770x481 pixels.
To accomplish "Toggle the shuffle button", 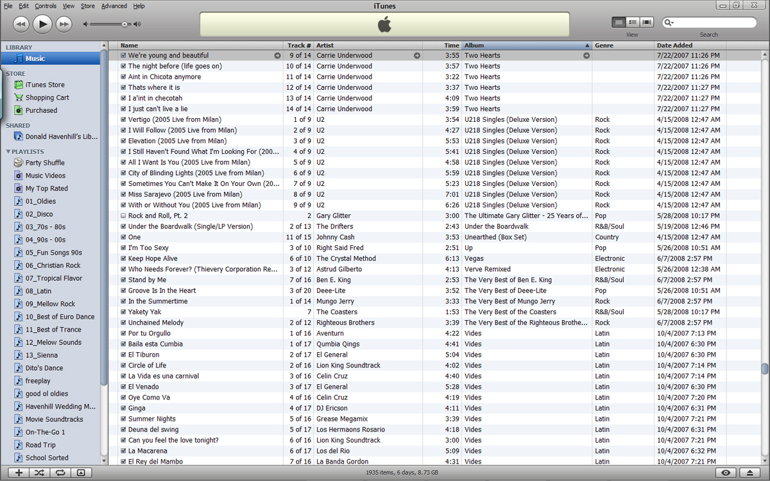I will [x=39, y=473].
